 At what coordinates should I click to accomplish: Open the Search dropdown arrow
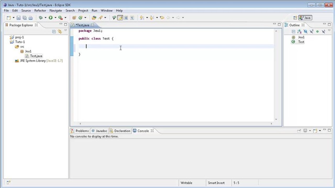[105, 18]
